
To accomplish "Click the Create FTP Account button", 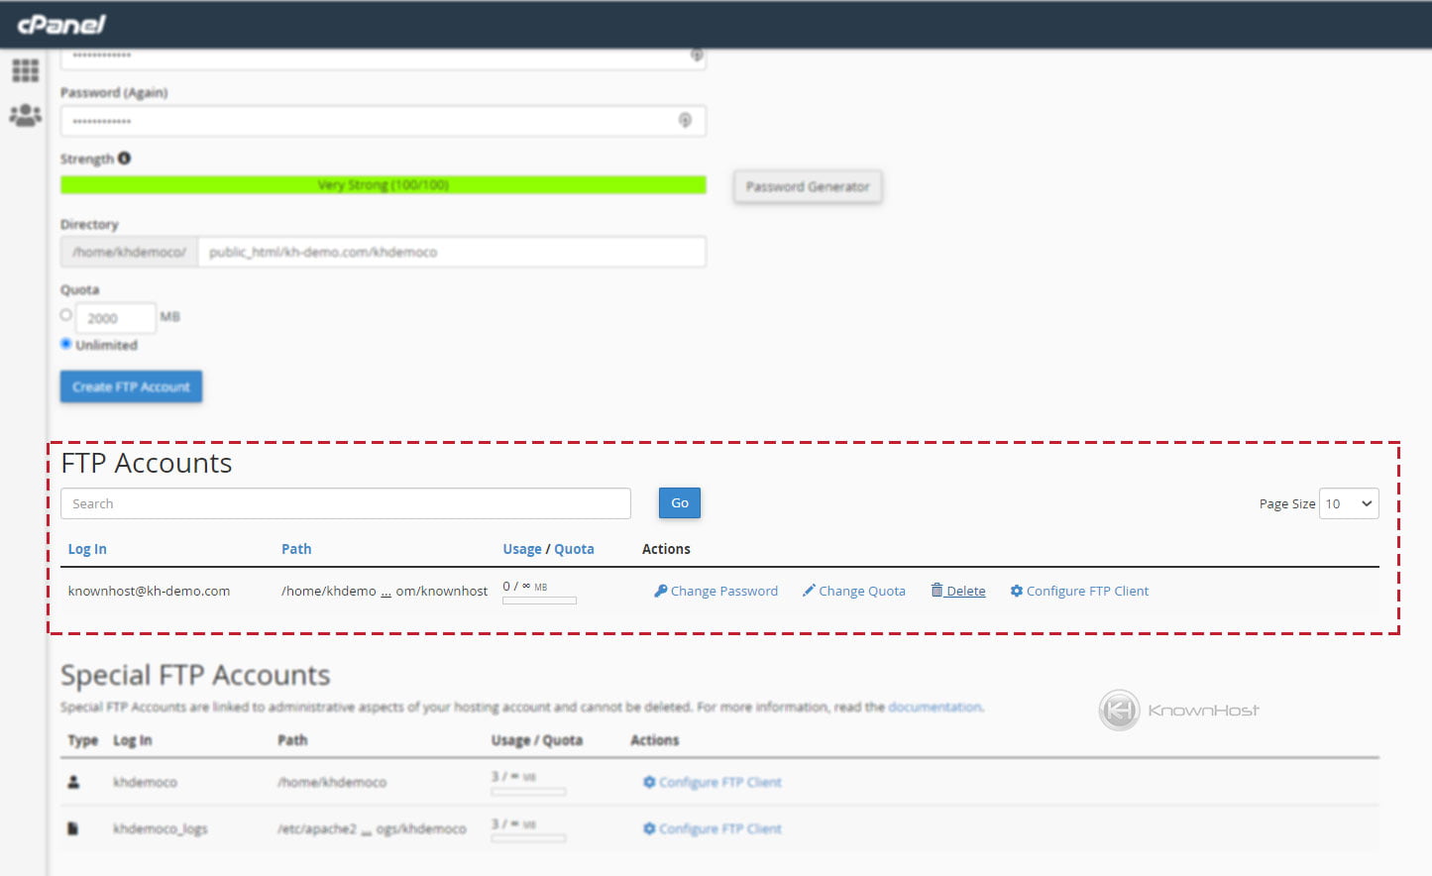I will pyautogui.click(x=130, y=386).
